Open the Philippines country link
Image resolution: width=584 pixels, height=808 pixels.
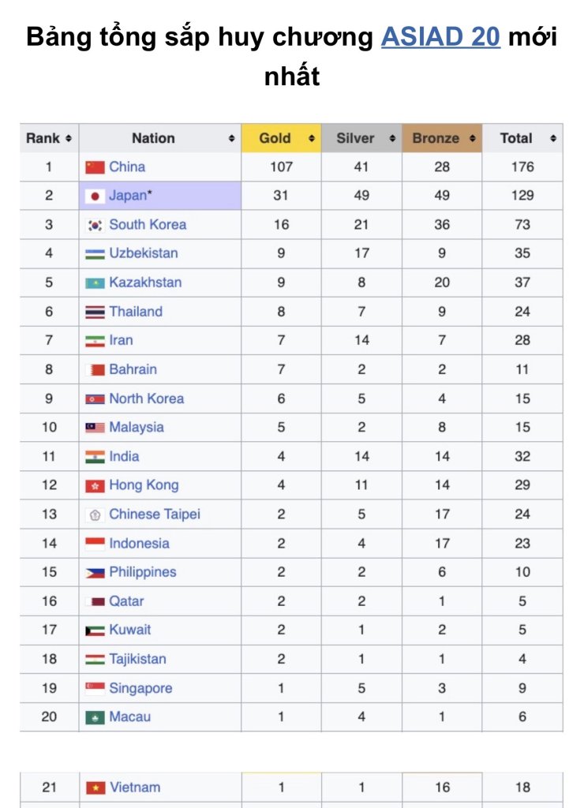click(x=143, y=572)
